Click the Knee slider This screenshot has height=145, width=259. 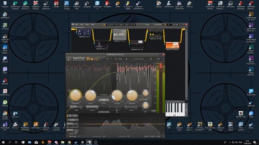click(76, 107)
